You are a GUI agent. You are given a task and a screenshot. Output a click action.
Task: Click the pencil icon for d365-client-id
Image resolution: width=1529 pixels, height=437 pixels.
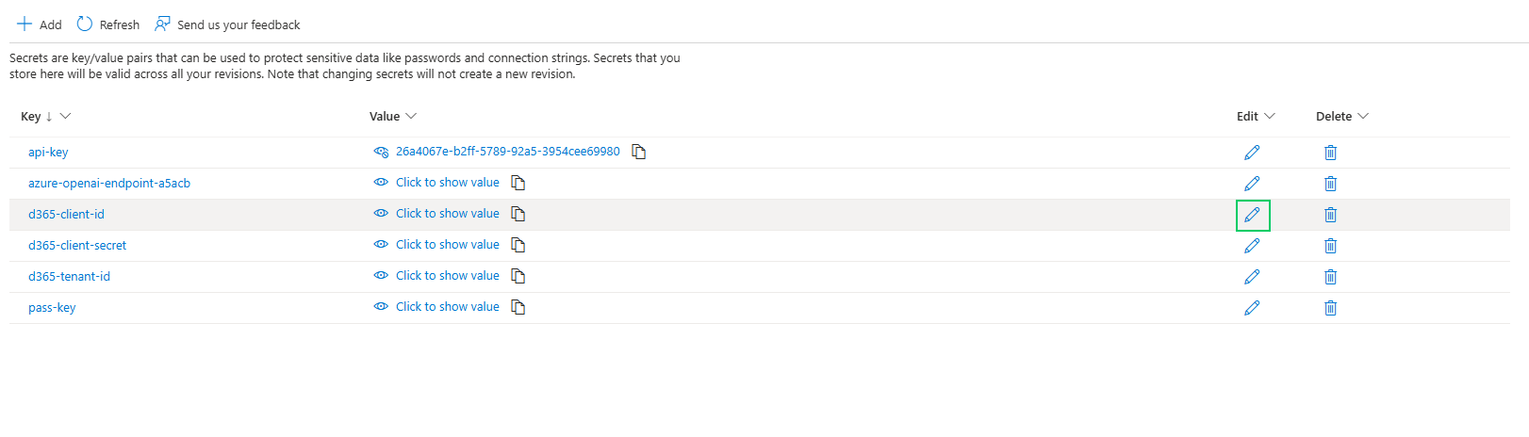[1252, 215]
